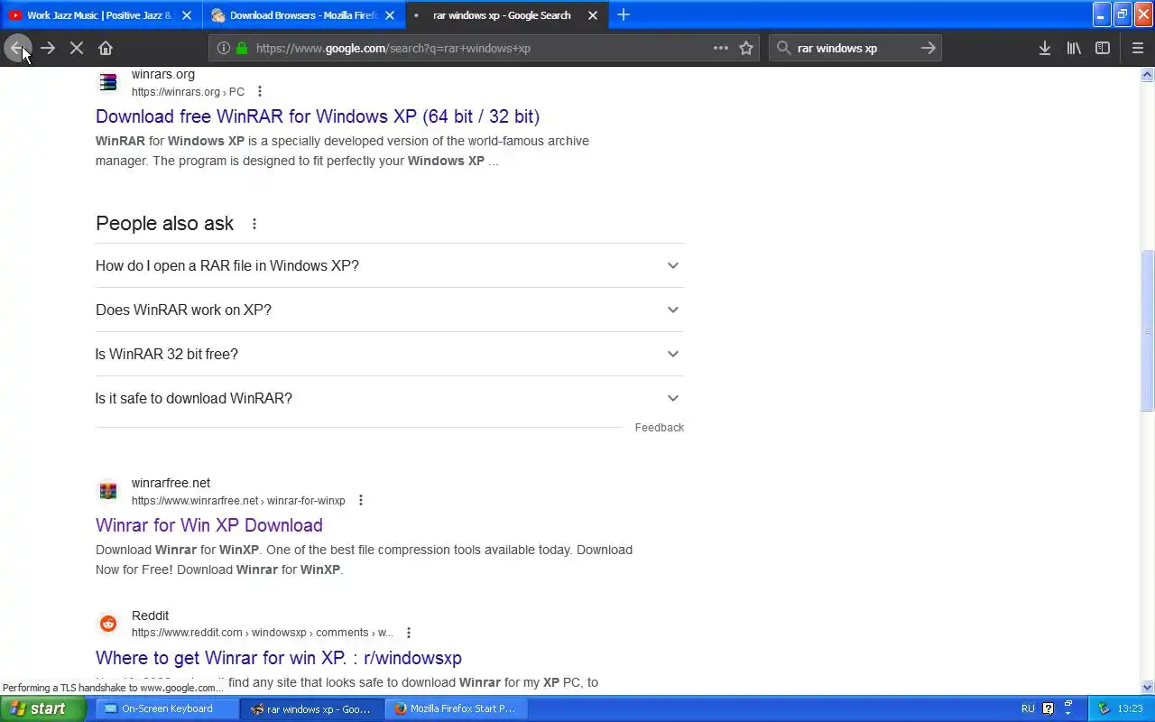The height and width of the screenshot is (722, 1155).
Task: Open 'Winrar for Win XP Download' link
Action: 209,525
